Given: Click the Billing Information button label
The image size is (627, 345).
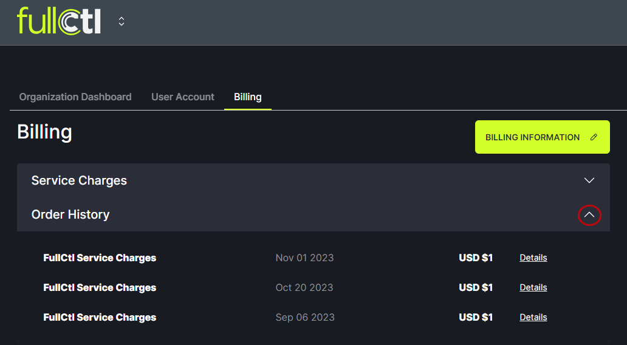Looking at the screenshot, I should pyautogui.click(x=532, y=137).
